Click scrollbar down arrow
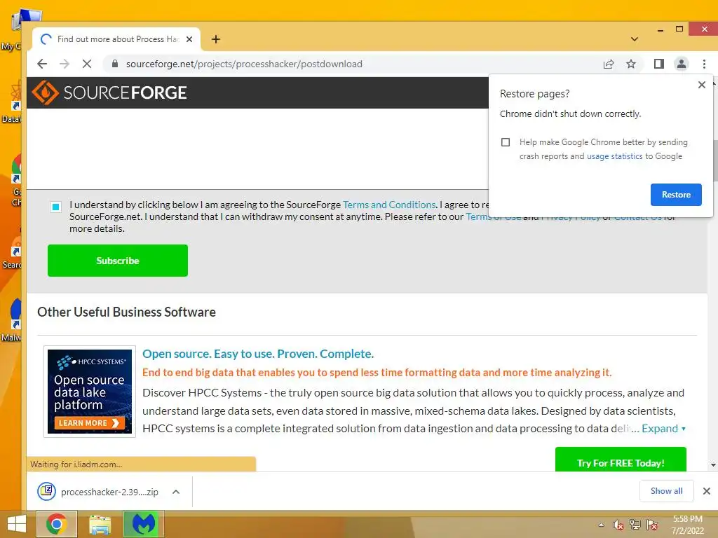The image size is (718, 538). point(713,465)
